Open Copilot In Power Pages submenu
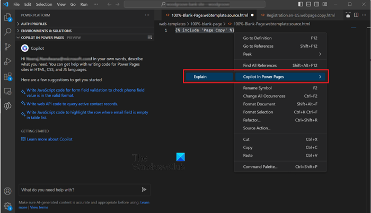The width and height of the screenshot is (371, 213). (x=281, y=76)
